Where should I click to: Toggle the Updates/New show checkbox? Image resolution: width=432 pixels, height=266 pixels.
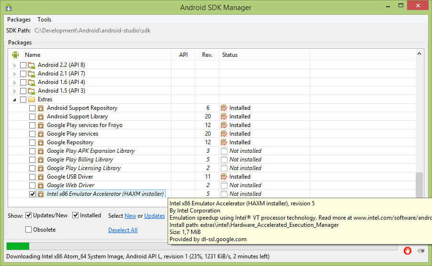(28, 215)
